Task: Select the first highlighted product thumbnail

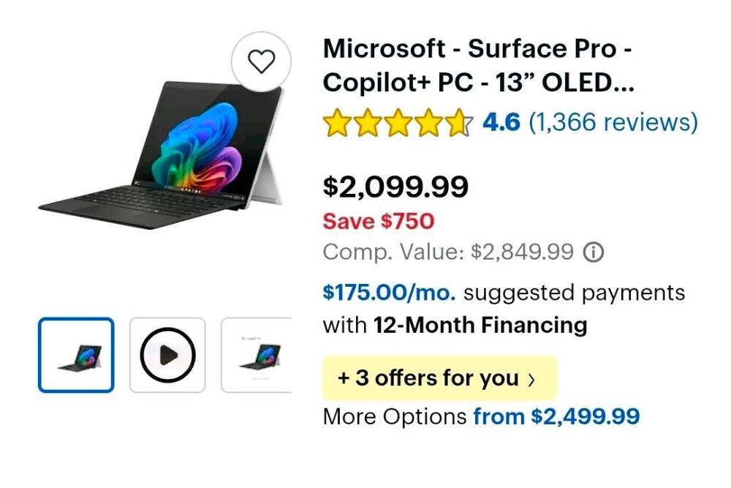Action: pyautogui.click(x=76, y=355)
